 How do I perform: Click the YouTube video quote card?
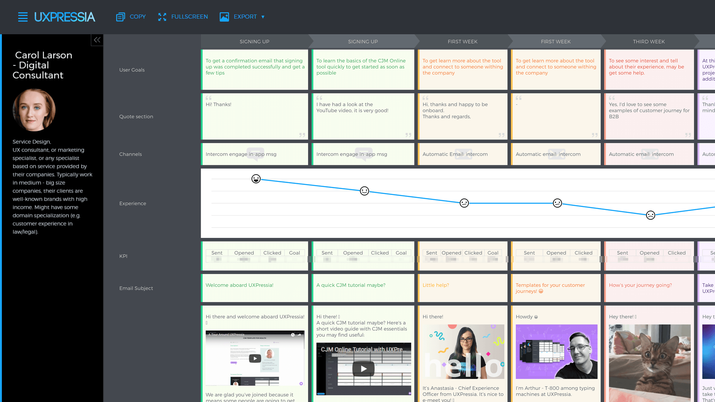tap(363, 117)
